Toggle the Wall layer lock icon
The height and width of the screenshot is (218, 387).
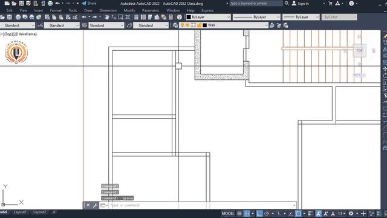(199, 25)
